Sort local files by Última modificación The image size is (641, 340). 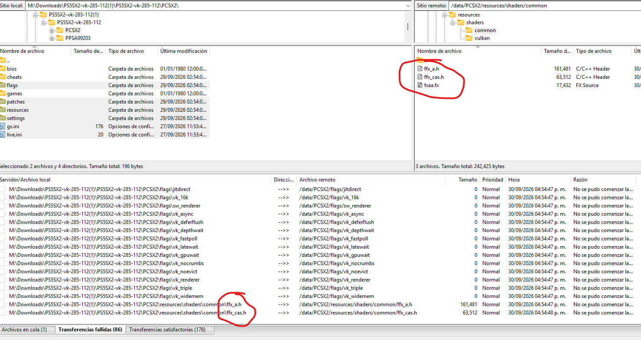tap(184, 51)
